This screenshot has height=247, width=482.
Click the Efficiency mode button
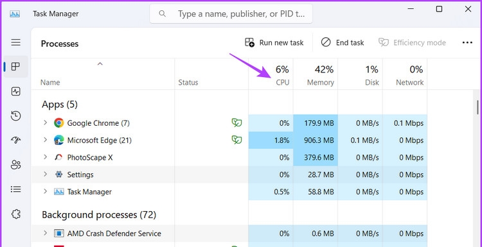tap(412, 42)
